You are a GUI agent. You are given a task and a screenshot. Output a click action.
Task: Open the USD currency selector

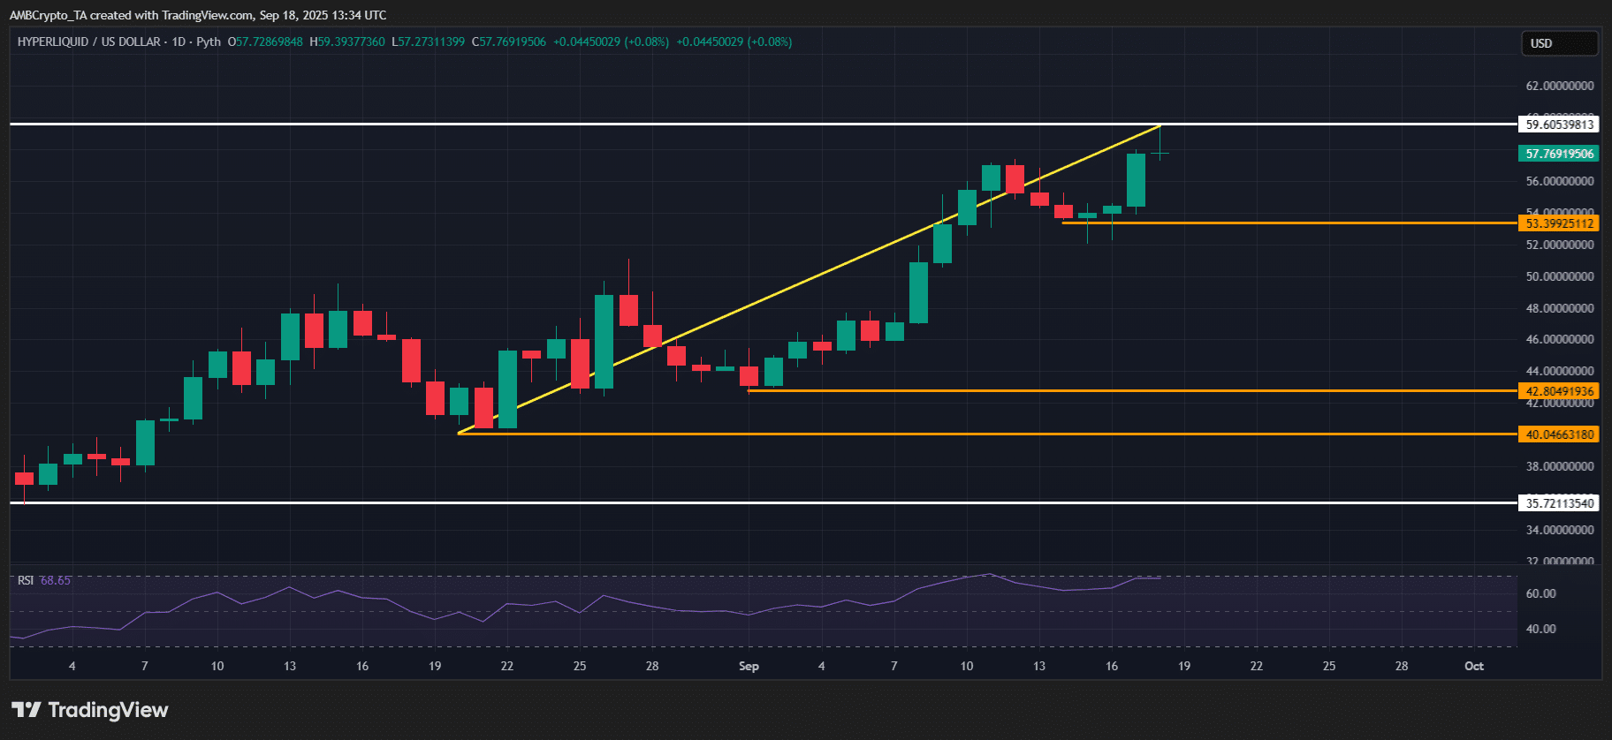tap(1559, 43)
